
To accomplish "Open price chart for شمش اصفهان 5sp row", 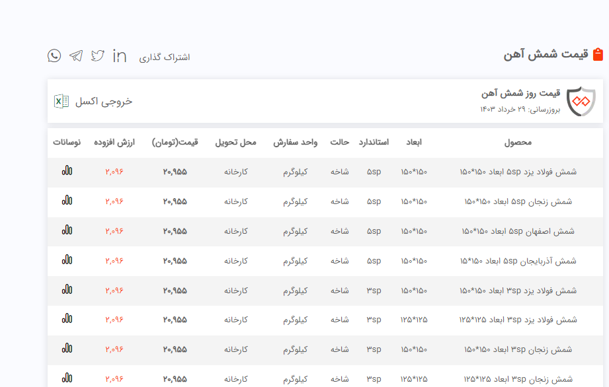I will pos(67,230).
